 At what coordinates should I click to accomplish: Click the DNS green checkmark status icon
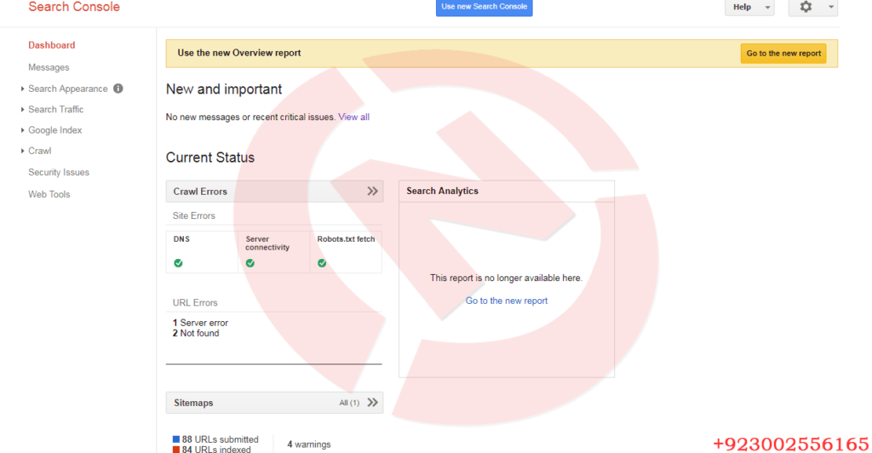click(178, 263)
